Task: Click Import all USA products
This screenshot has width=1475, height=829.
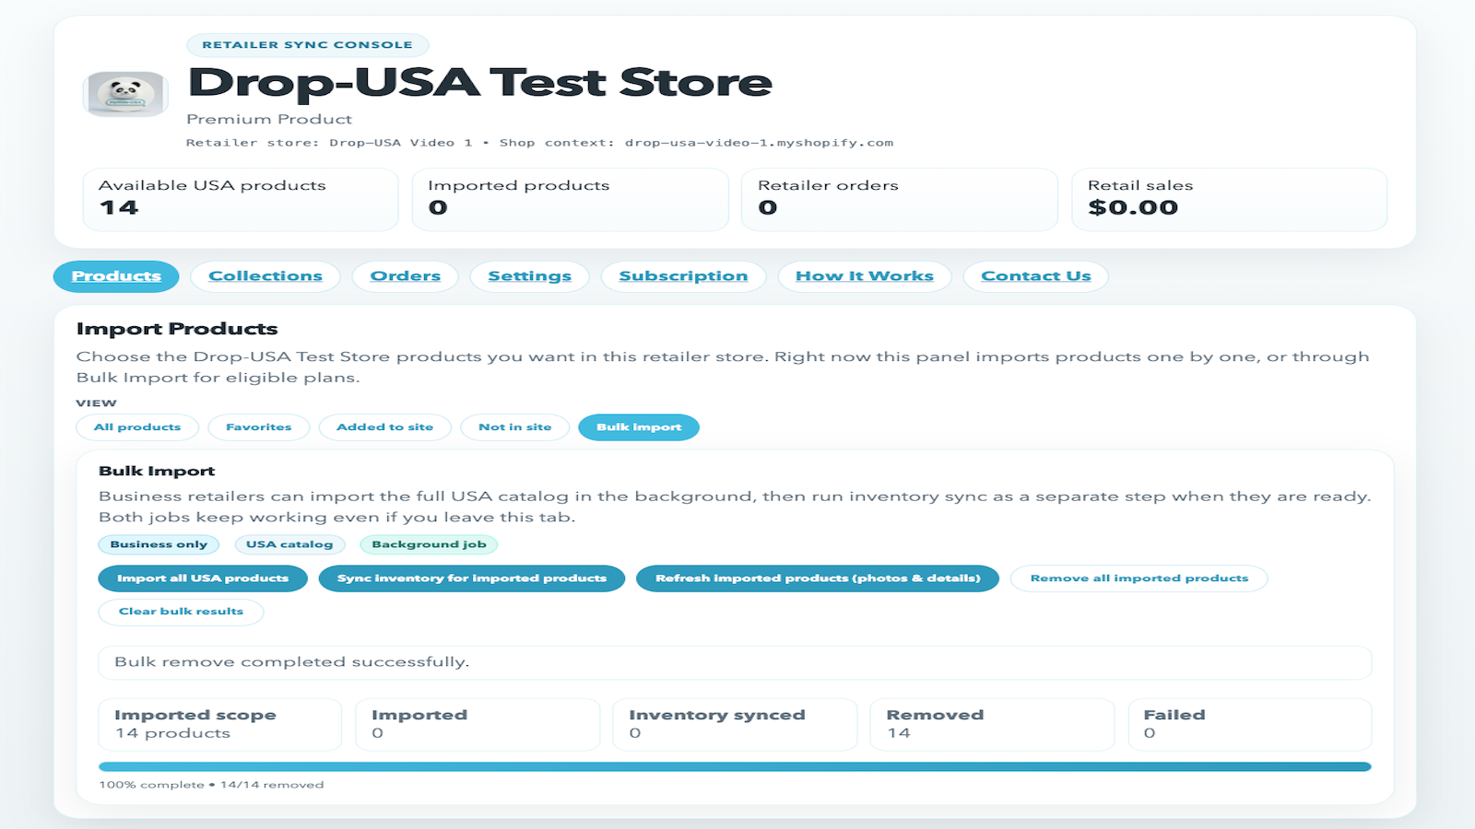Action: click(x=203, y=578)
